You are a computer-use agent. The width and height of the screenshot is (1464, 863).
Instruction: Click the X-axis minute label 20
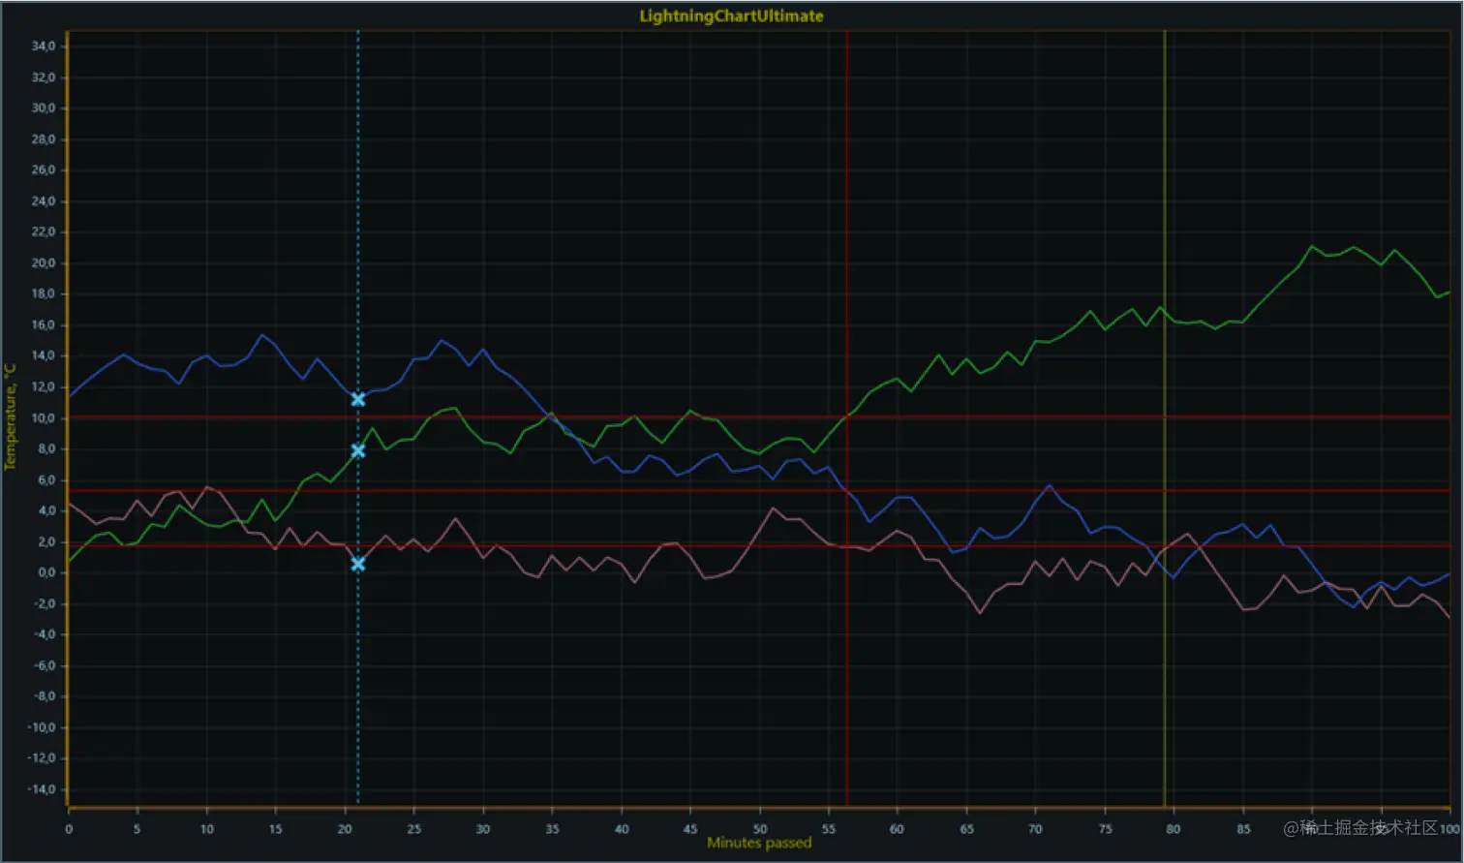(x=345, y=829)
